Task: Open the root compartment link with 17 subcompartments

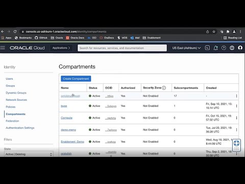Action: click(70, 96)
